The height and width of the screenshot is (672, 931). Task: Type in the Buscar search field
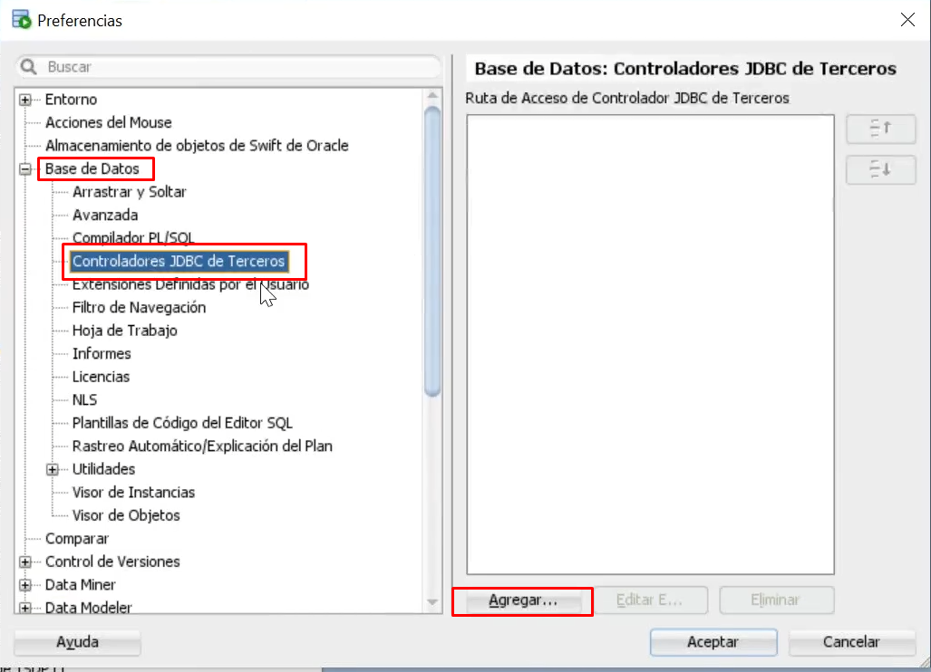236,67
